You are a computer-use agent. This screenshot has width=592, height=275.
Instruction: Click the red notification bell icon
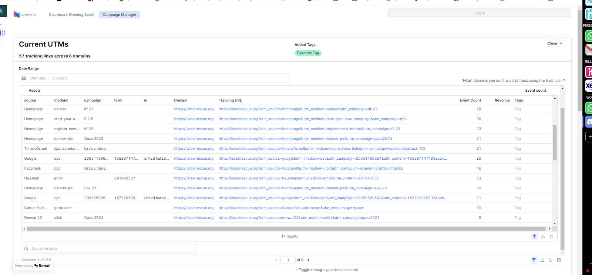pos(588,270)
